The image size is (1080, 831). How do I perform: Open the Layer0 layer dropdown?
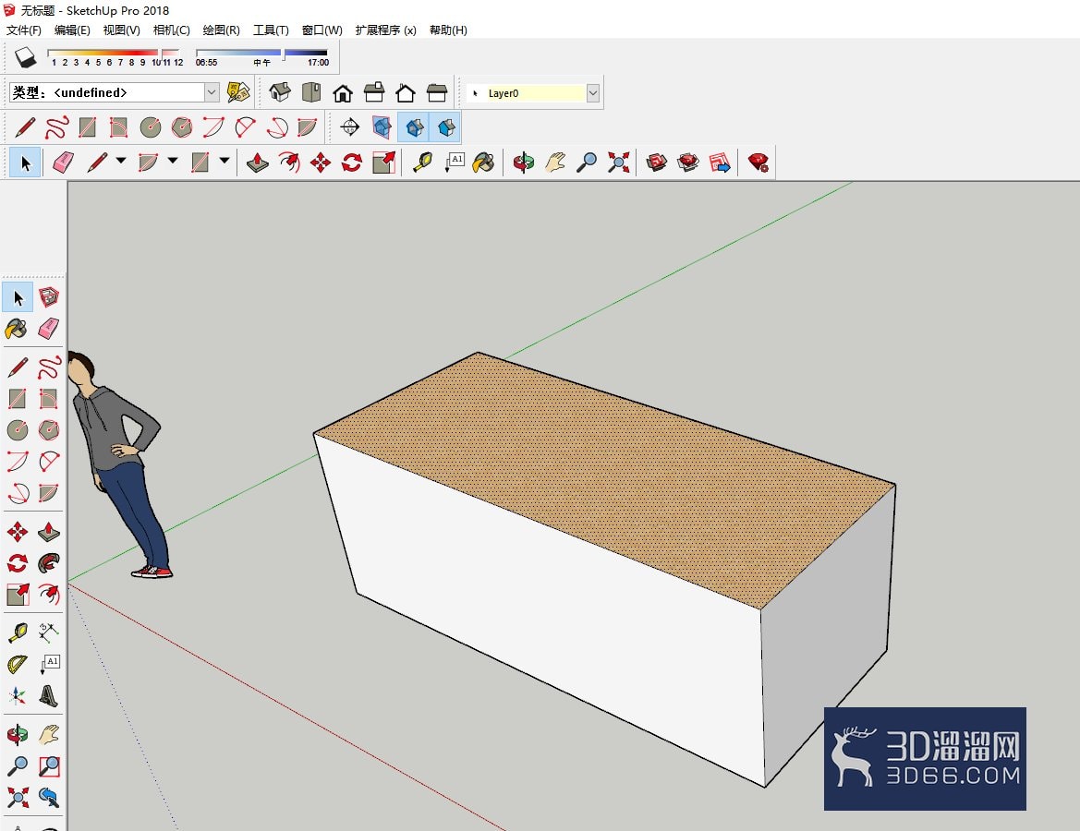[x=592, y=93]
